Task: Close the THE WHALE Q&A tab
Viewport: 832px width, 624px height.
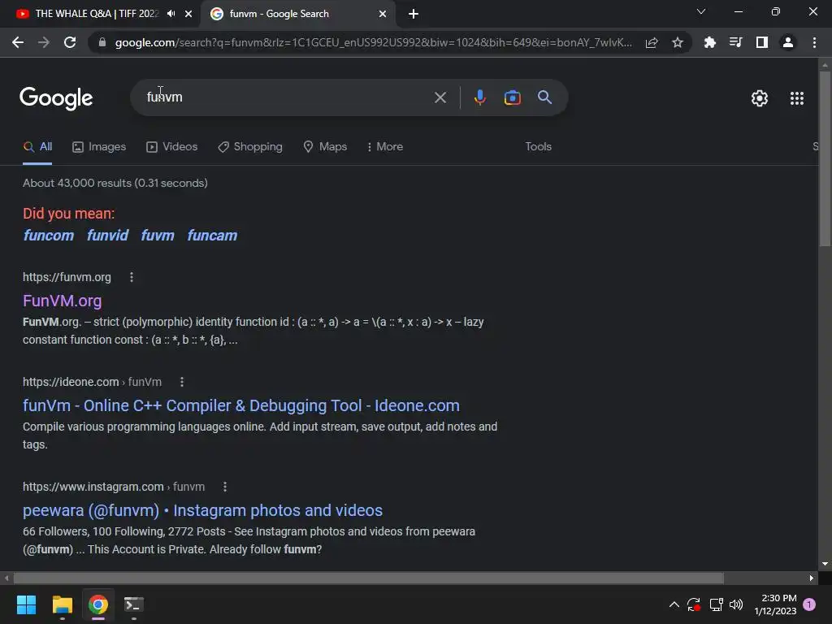Action: (188, 14)
